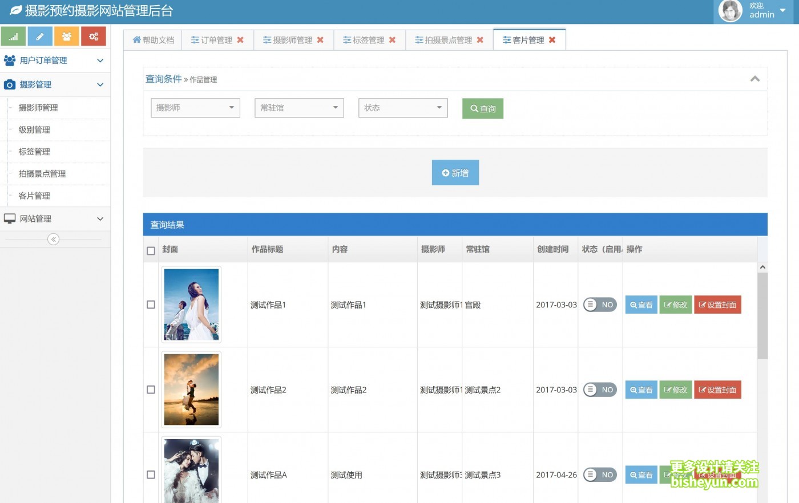Screen dimensions: 799x503
Task: Tick the checkbox for 测试作品1 row
Action: point(151,305)
